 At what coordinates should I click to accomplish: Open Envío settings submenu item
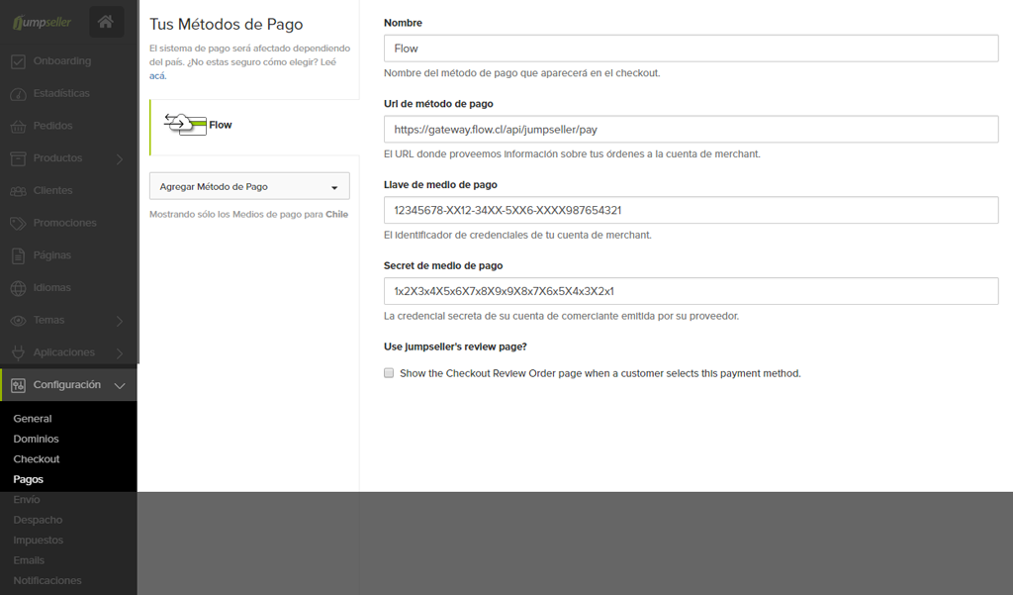pyautogui.click(x=27, y=499)
